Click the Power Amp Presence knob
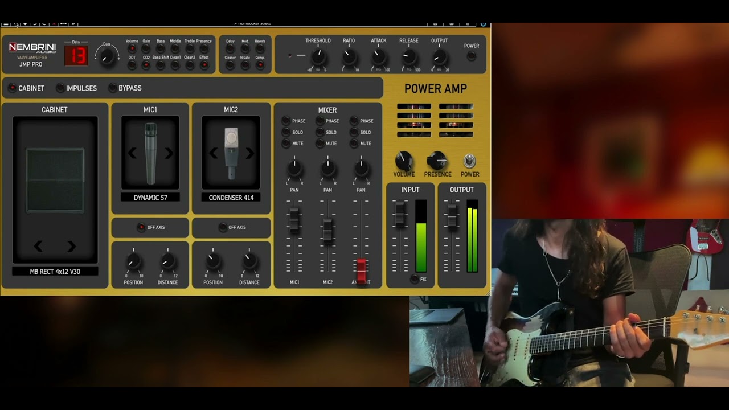The height and width of the screenshot is (410, 729). pyautogui.click(x=437, y=161)
